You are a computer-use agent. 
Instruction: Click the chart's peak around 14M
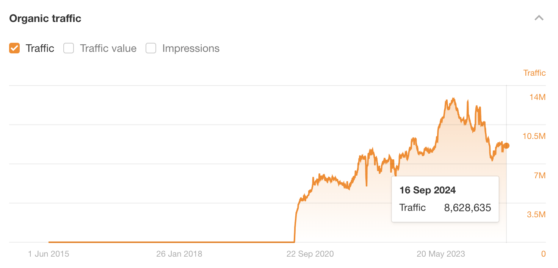click(453, 98)
